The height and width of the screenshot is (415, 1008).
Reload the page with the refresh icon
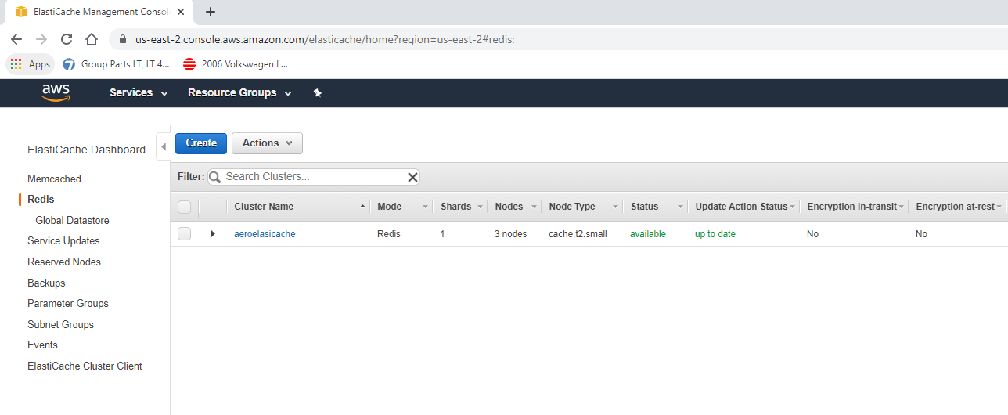tap(67, 39)
